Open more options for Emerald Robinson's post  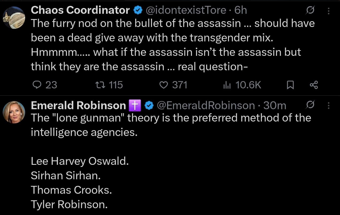click(x=329, y=105)
